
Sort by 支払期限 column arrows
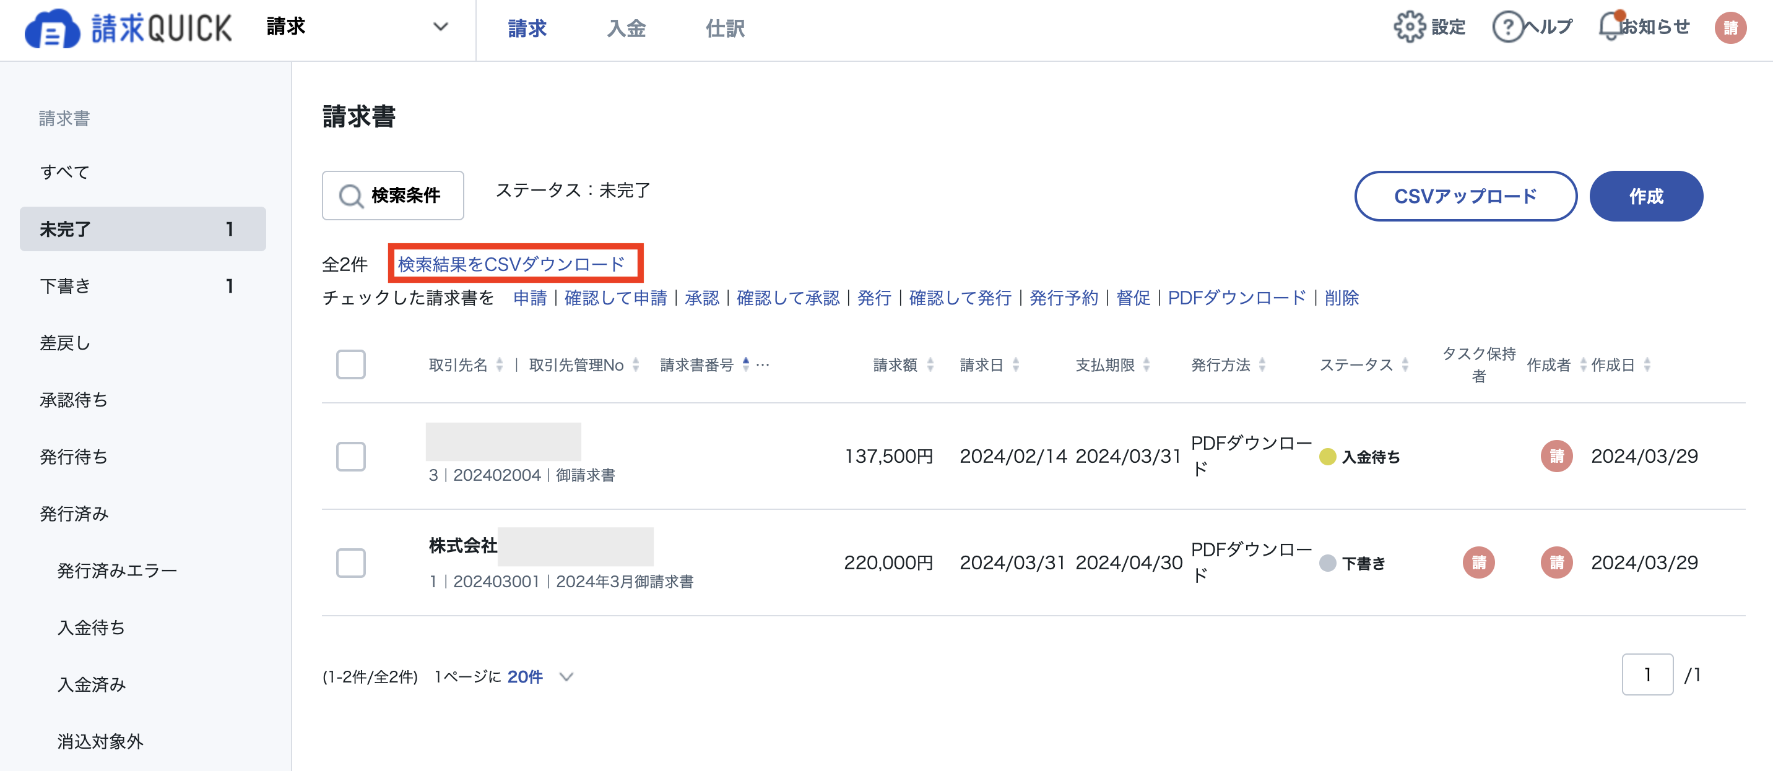tap(1146, 364)
